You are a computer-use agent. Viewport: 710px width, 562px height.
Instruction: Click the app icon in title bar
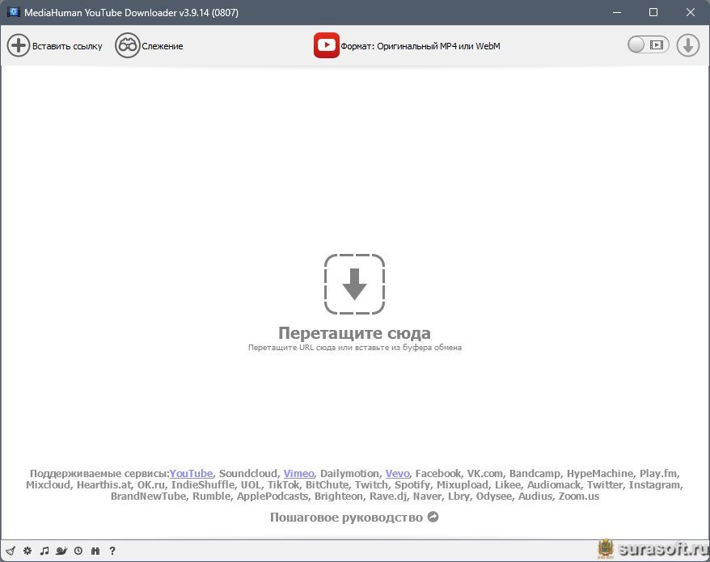[14, 12]
